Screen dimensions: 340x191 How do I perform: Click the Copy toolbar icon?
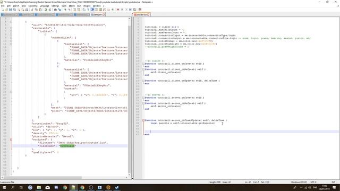click(36, 10)
